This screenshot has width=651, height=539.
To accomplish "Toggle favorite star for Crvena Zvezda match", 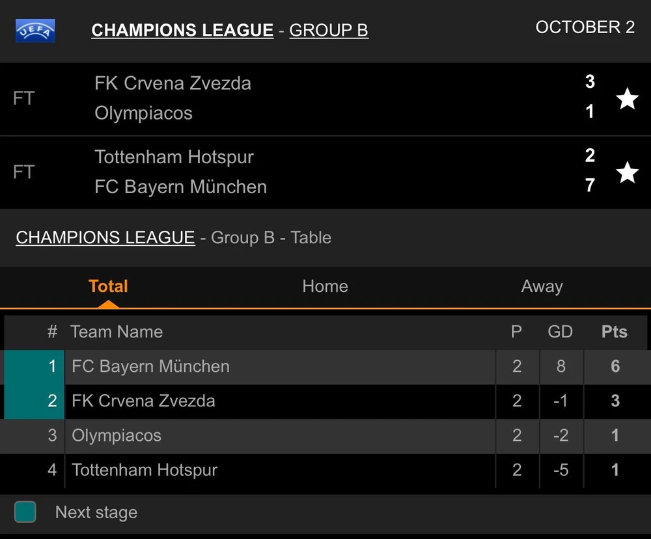I will (x=627, y=99).
